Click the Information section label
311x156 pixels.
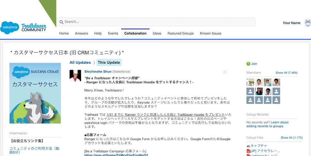coord(18,133)
